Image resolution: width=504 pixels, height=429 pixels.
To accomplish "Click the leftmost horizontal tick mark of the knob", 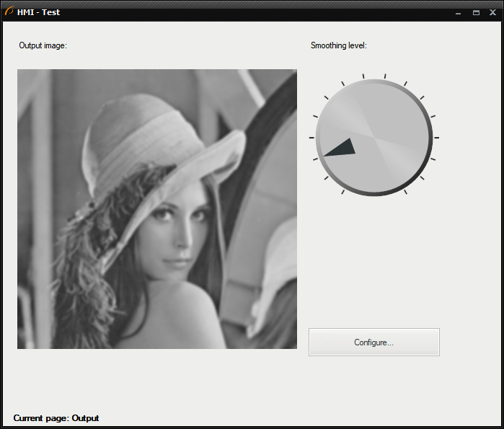I will pyautogui.click(x=311, y=137).
